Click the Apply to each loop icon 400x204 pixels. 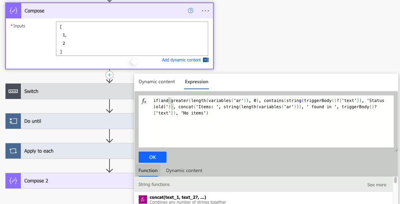click(x=13, y=151)
